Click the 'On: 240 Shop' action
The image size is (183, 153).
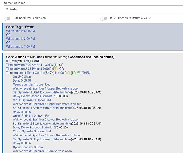(x=22, y=77)
